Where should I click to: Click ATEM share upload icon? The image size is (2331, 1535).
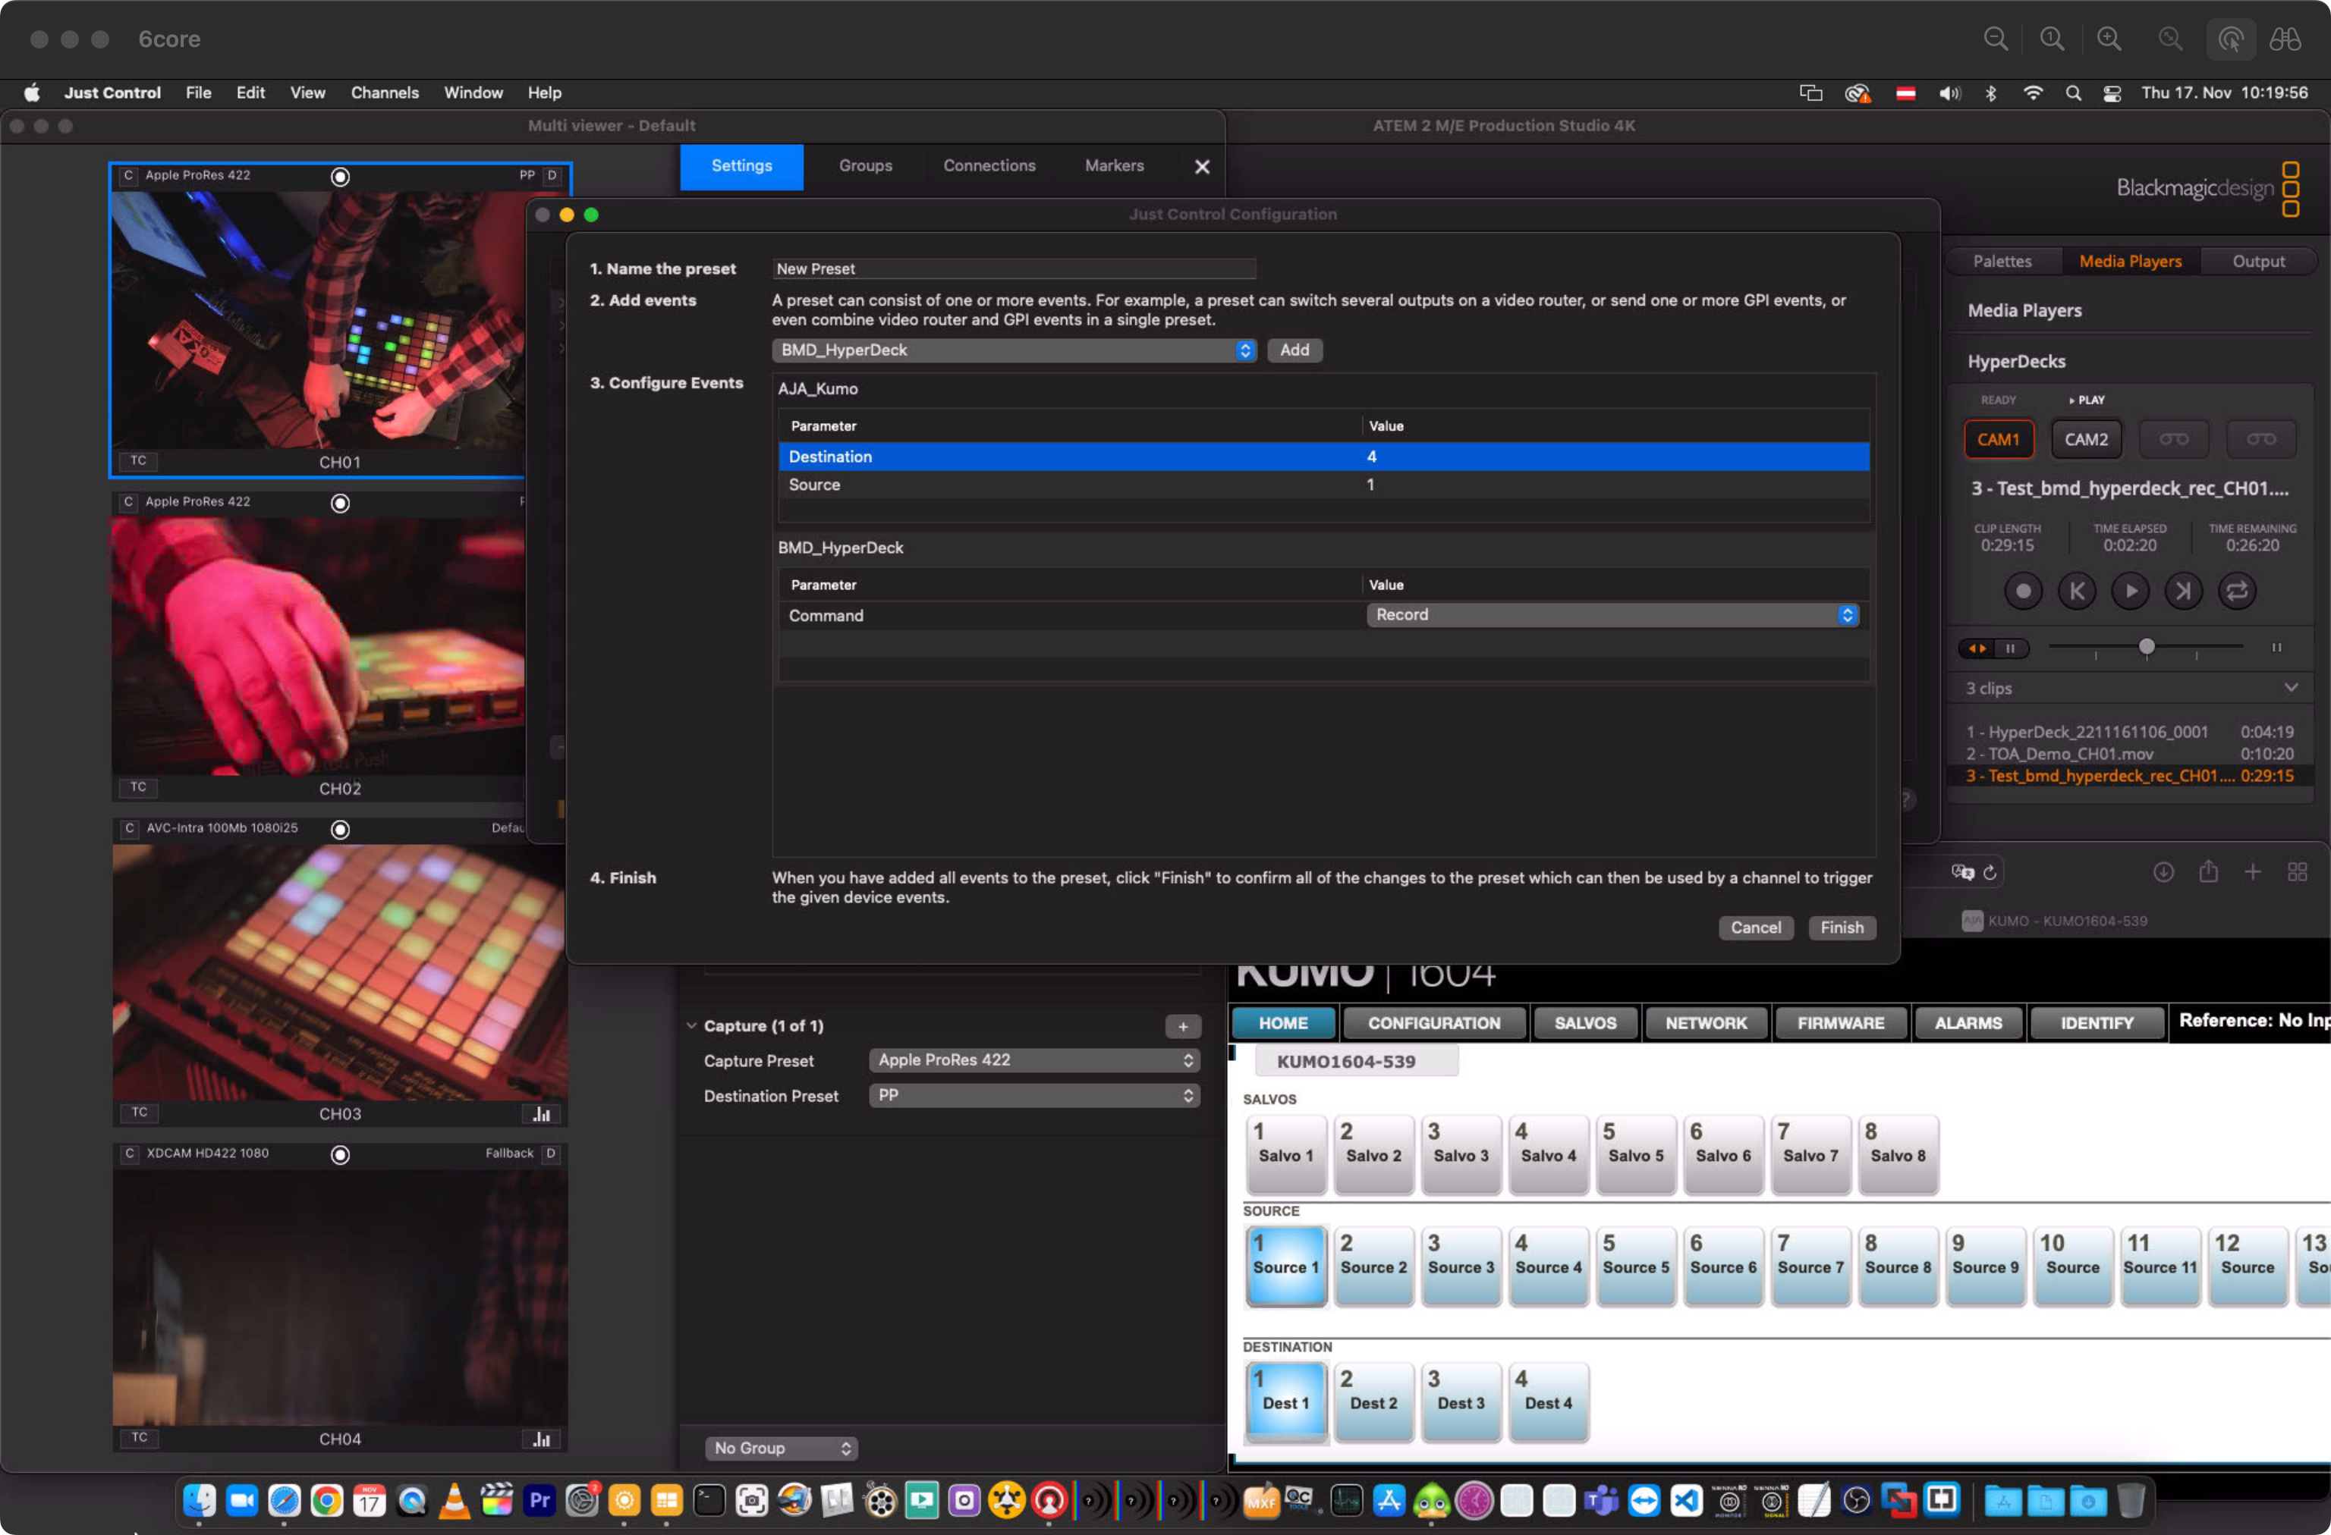click(2209, 871)
